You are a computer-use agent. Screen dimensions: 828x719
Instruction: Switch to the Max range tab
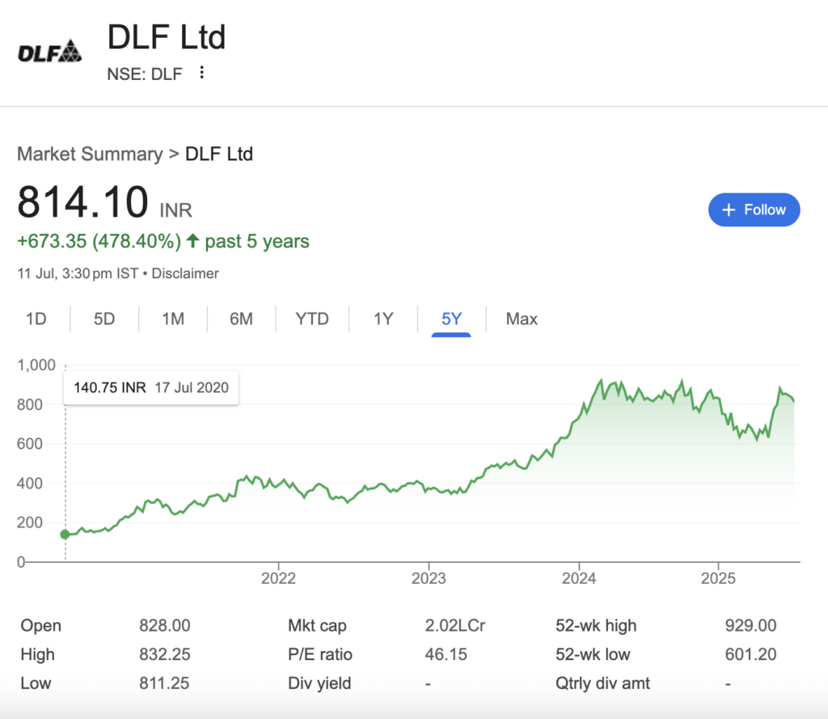coord(522,319)
